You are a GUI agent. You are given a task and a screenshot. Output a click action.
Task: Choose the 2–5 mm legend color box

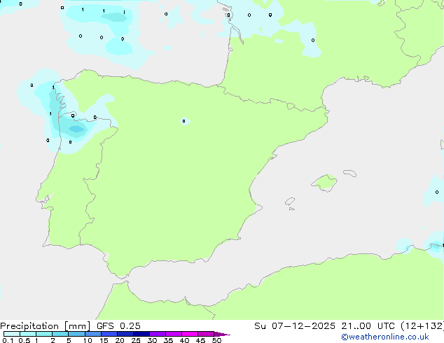point(60,334)
